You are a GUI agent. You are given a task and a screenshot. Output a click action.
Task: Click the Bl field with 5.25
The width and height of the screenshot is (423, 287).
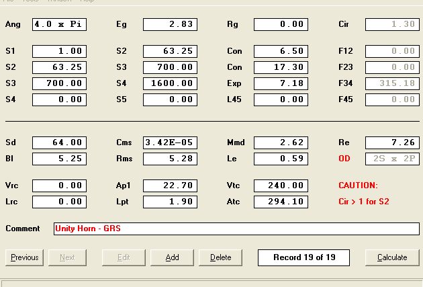pyautogui.click(x=59, y=159)
